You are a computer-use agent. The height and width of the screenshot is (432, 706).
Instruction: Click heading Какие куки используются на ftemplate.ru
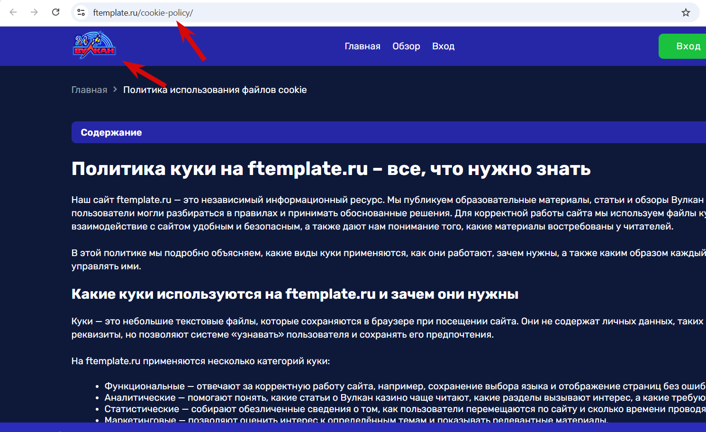[x=295, y=294]
